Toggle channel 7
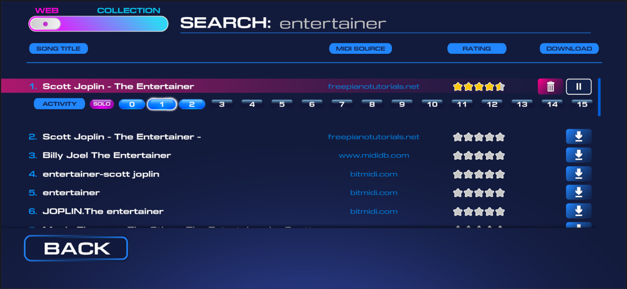This screenshot has width=627, height=289. coord(342,104)
